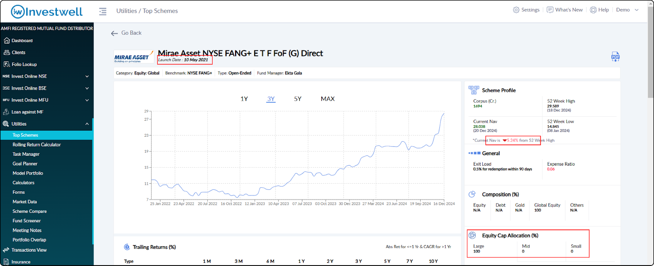Click the Insurance icon in sidebar
This screenshot has height=266, width=654.
coord(6,262)
